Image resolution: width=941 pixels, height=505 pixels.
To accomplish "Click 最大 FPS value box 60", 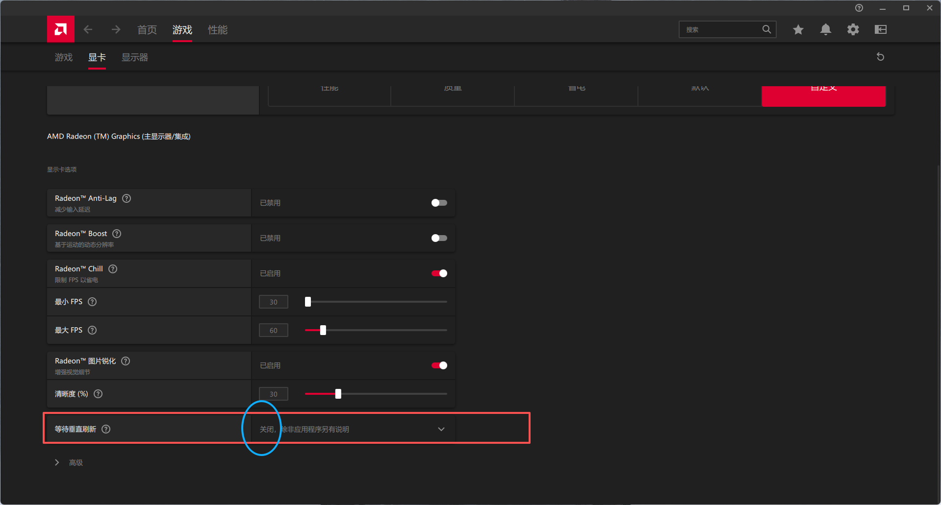I will (274, 330).
